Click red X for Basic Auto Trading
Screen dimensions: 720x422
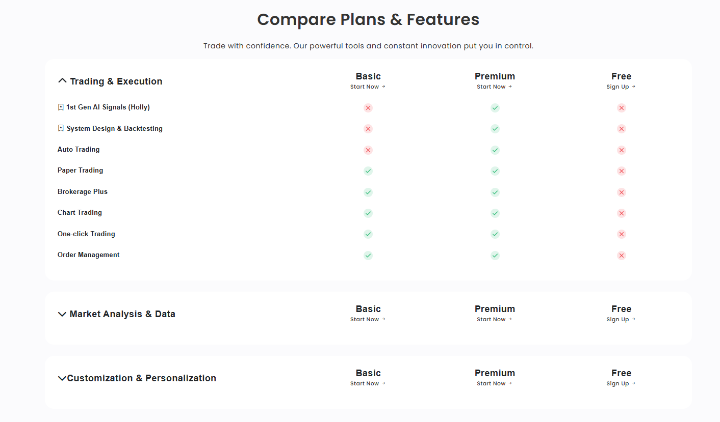[x=368, y=150]
